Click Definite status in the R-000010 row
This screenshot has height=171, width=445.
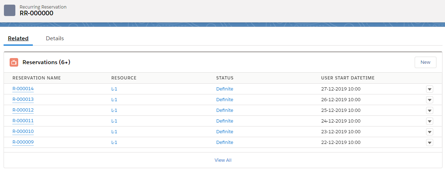[x=224, y=132]
